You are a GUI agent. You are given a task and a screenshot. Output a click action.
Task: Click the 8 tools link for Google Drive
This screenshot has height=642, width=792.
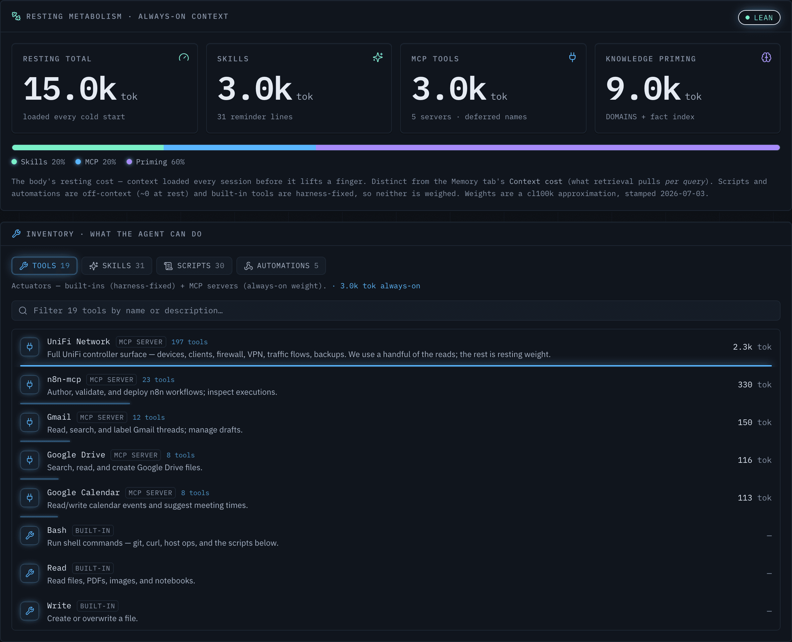click(x=180, y=455)
